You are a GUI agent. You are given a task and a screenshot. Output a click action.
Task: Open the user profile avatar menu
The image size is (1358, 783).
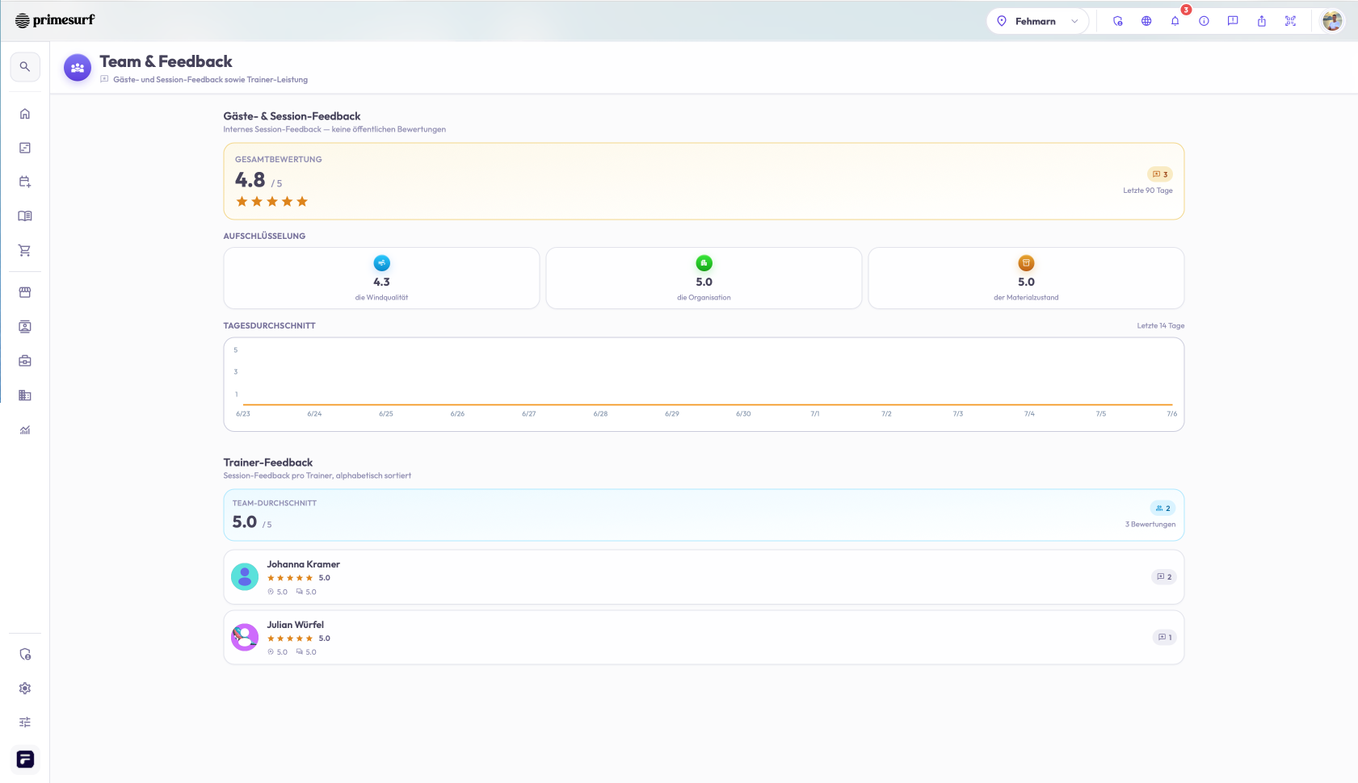(1332, 21)
